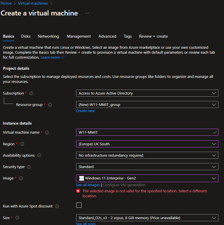224x225 pixels.
Task: Click See all images link
Action: click(x=88, y=185)
